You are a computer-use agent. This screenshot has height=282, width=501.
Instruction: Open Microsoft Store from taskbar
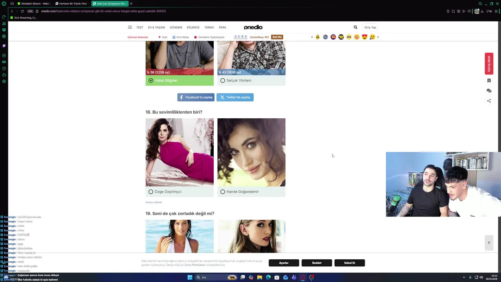point(277,277)
